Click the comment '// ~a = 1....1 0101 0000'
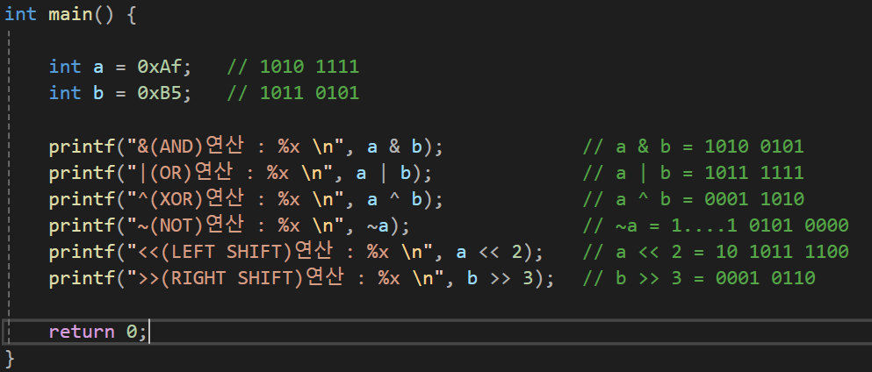Image resolution: width=872 pixels, height=372 pixels. point(716,225)
